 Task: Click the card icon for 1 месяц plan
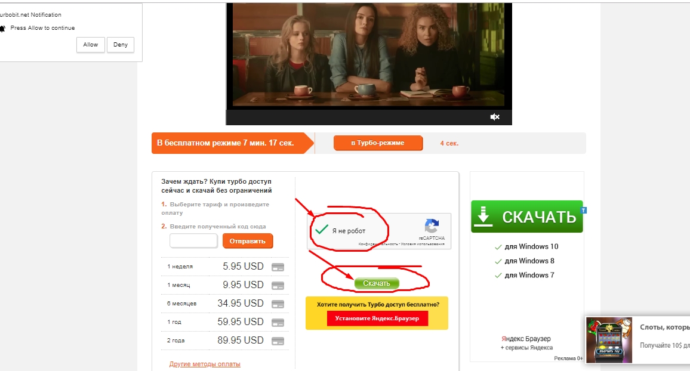[x=278, y=285]
